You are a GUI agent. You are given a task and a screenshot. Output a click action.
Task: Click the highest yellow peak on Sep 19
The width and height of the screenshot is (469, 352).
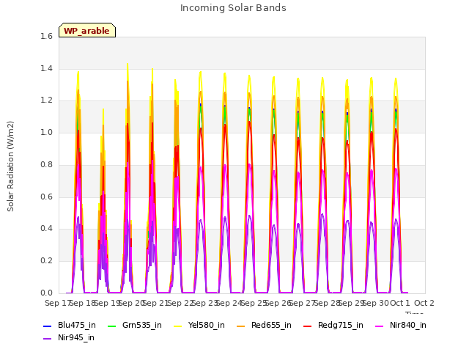coord(128,64)
